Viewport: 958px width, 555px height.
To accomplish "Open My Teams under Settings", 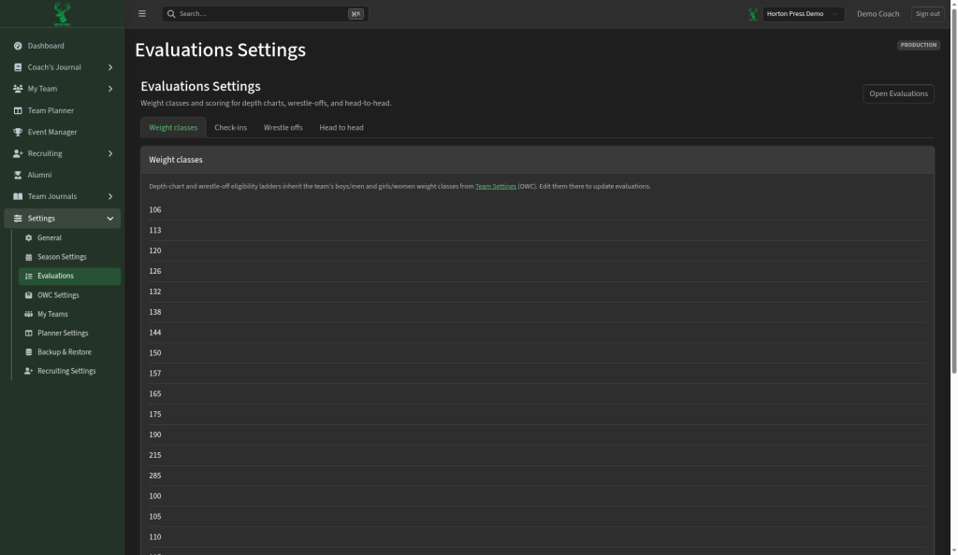I will pos(69,314).
